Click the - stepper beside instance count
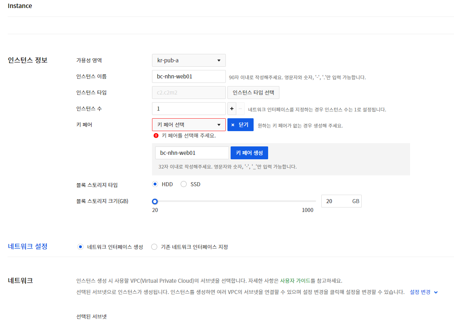Image resolution: width=454 pixels, height=325 pixels. pos(240,109)
